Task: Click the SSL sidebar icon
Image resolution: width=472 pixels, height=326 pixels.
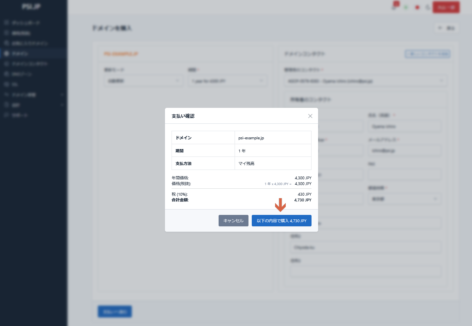Action: pyautogui.click(x=6, y=85)
